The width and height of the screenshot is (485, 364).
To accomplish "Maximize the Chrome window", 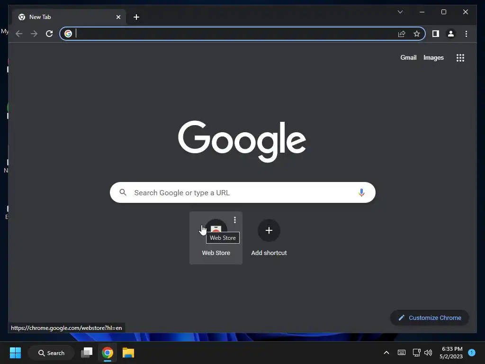I will (443, 12).
